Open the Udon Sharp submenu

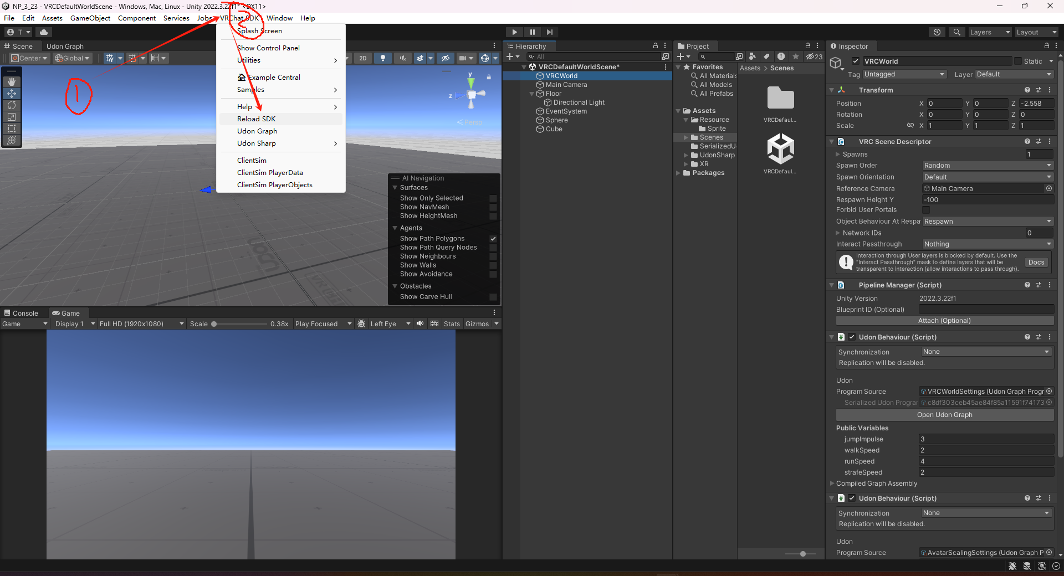(281, 143)
